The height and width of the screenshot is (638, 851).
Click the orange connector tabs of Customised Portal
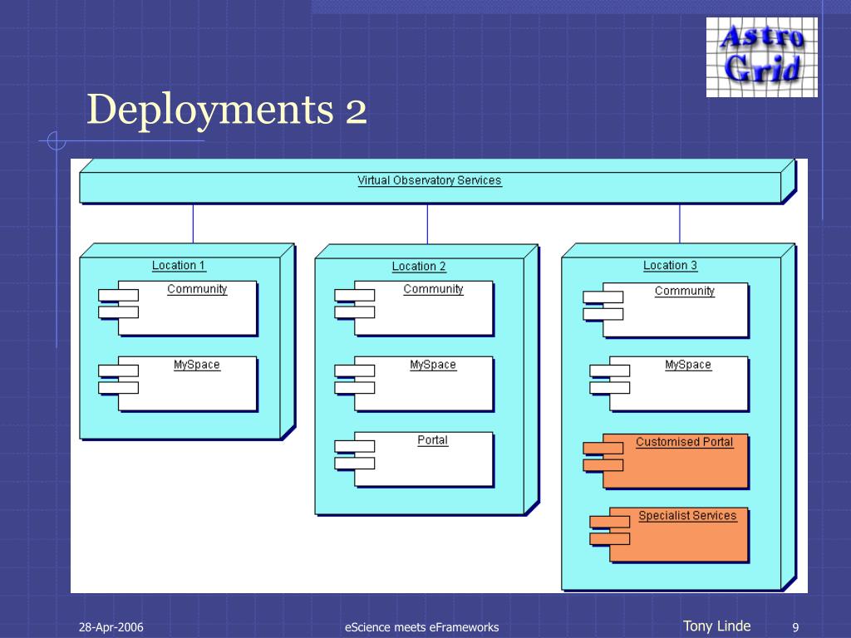point(603,457)
